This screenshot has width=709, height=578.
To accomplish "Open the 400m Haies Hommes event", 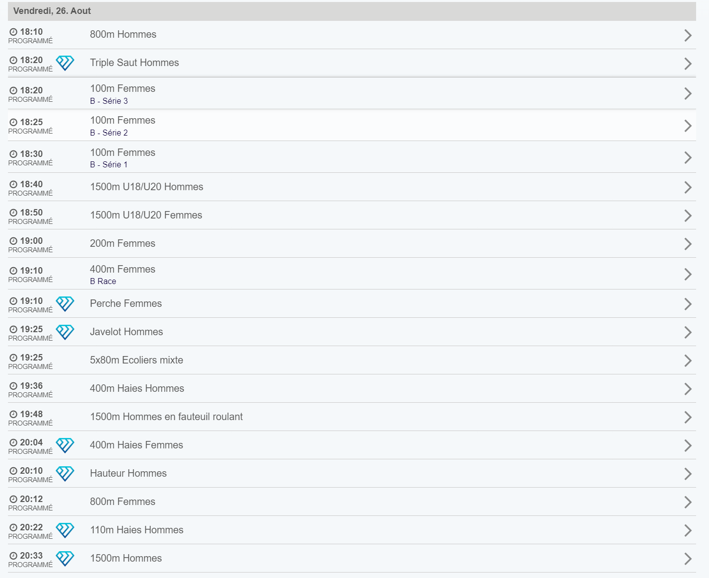I will click(137, 389).
